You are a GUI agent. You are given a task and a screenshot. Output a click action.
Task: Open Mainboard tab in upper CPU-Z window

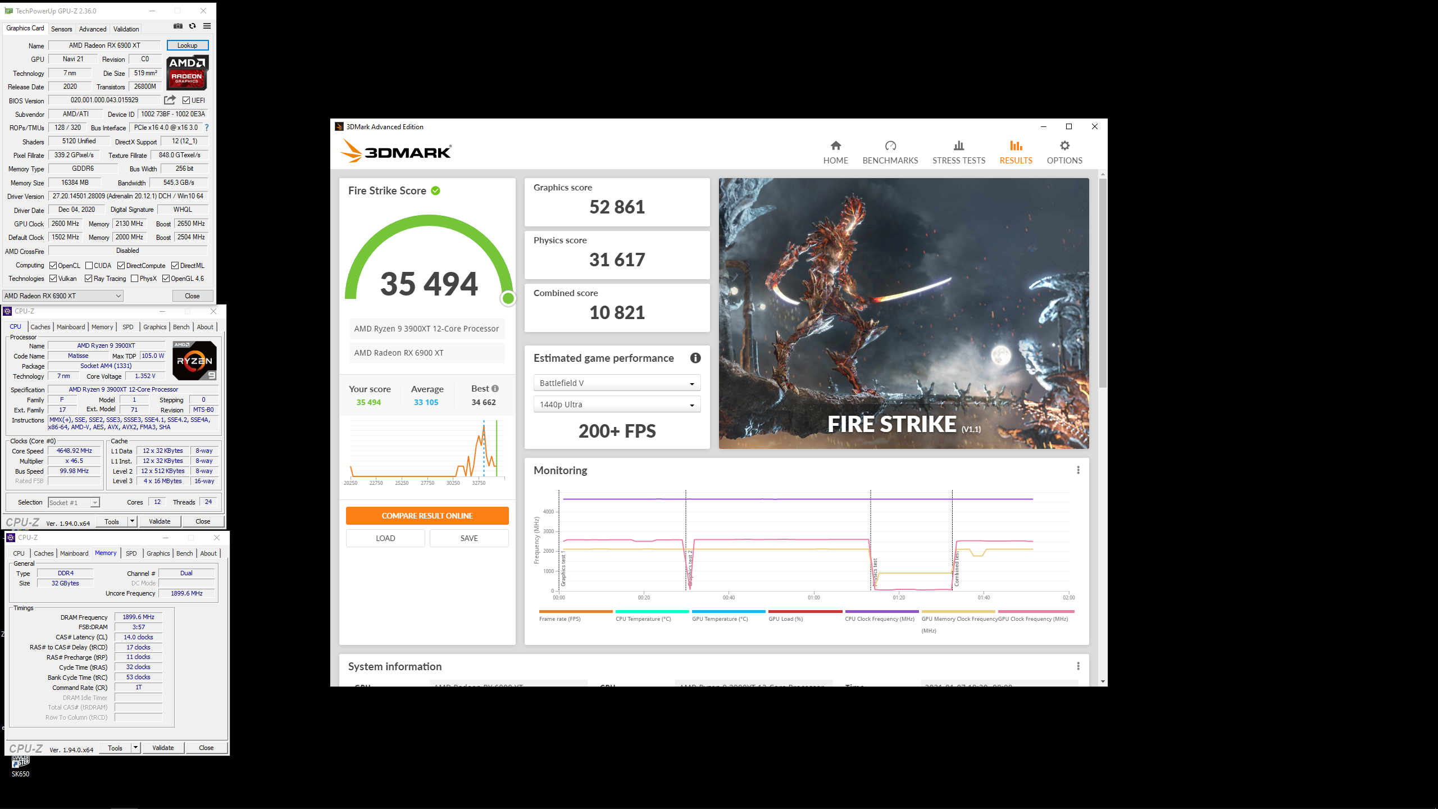click(71, 327)
